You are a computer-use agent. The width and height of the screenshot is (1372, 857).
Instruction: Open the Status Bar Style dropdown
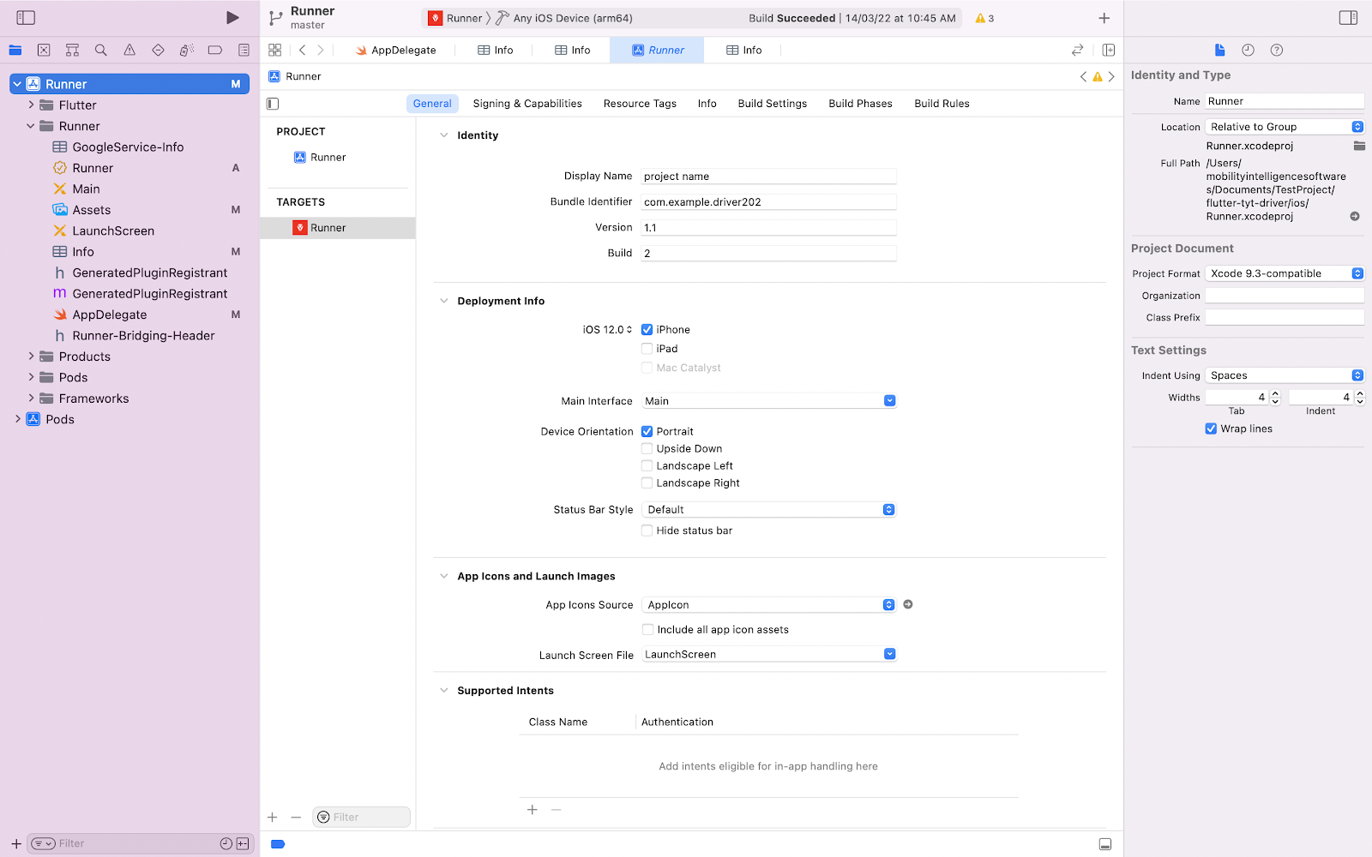click(768, 510)
